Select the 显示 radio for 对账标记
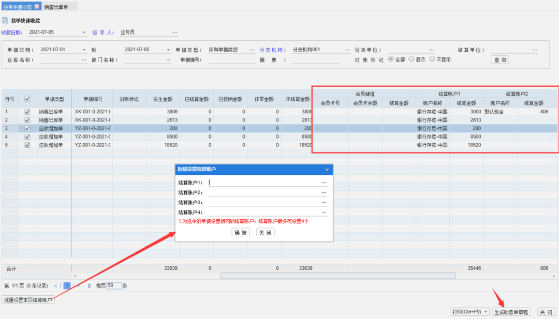The width and height of the screenshot is (559, 319). tap(411, 59)
